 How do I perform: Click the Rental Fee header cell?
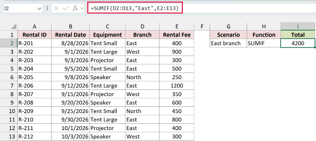tap(177, 35)
